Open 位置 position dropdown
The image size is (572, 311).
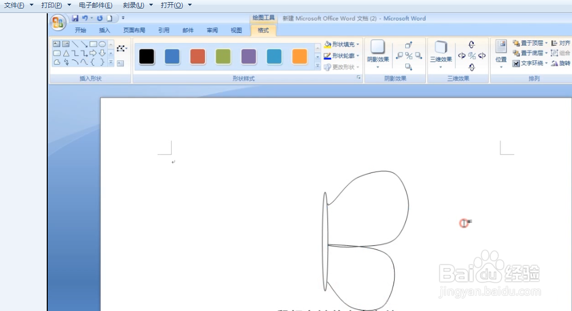pyautogui.click(x=501, y=54)
